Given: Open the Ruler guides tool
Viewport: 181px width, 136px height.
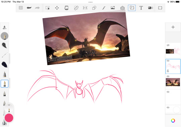Looking at the screenshot, I should [x=76, y=8].
